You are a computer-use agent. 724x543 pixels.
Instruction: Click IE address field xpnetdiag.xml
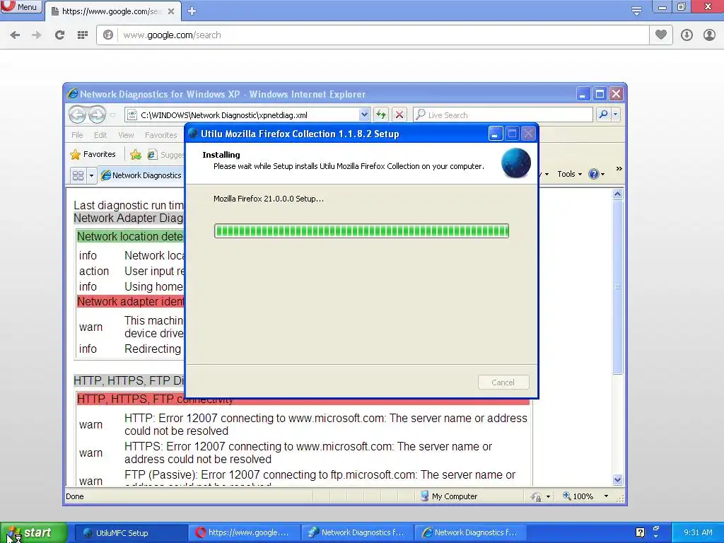(x=243, y=115)
